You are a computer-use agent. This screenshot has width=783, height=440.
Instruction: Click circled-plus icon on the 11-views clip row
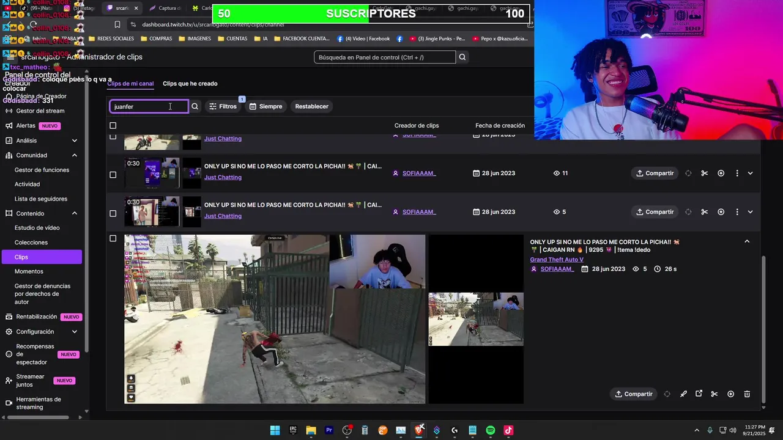[721, 173]
